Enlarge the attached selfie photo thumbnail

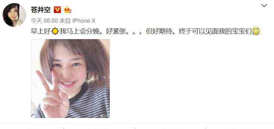[x=70, y=79]
